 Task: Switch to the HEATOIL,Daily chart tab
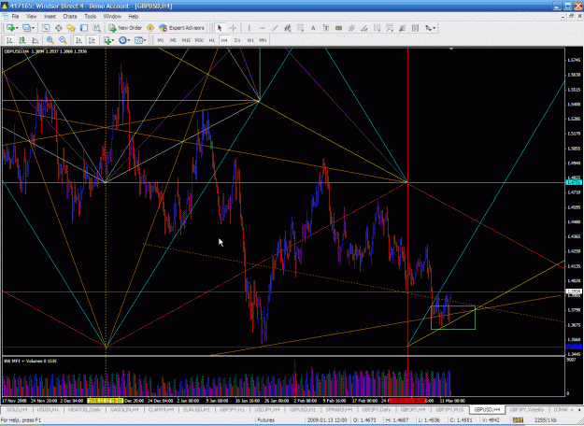pyautogui.click(x=84, y=409)
